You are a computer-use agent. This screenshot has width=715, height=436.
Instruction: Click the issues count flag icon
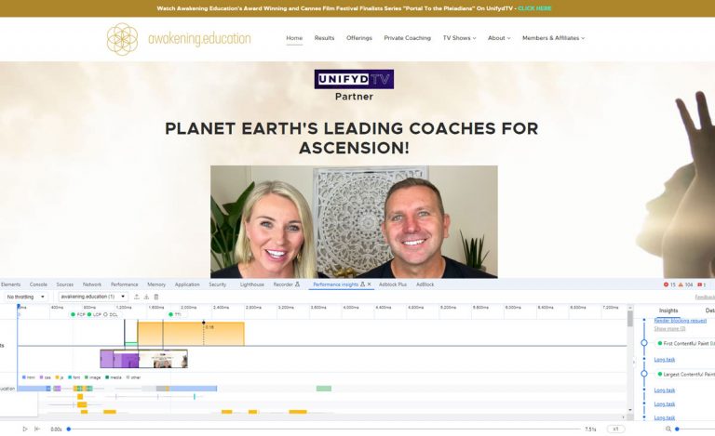coord(700,284)
